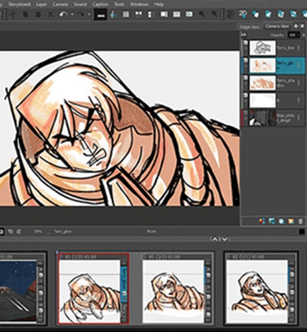Click the second blue 3D cube icon
The width and height of the screenshot is (307, 332).
(268, 14)
